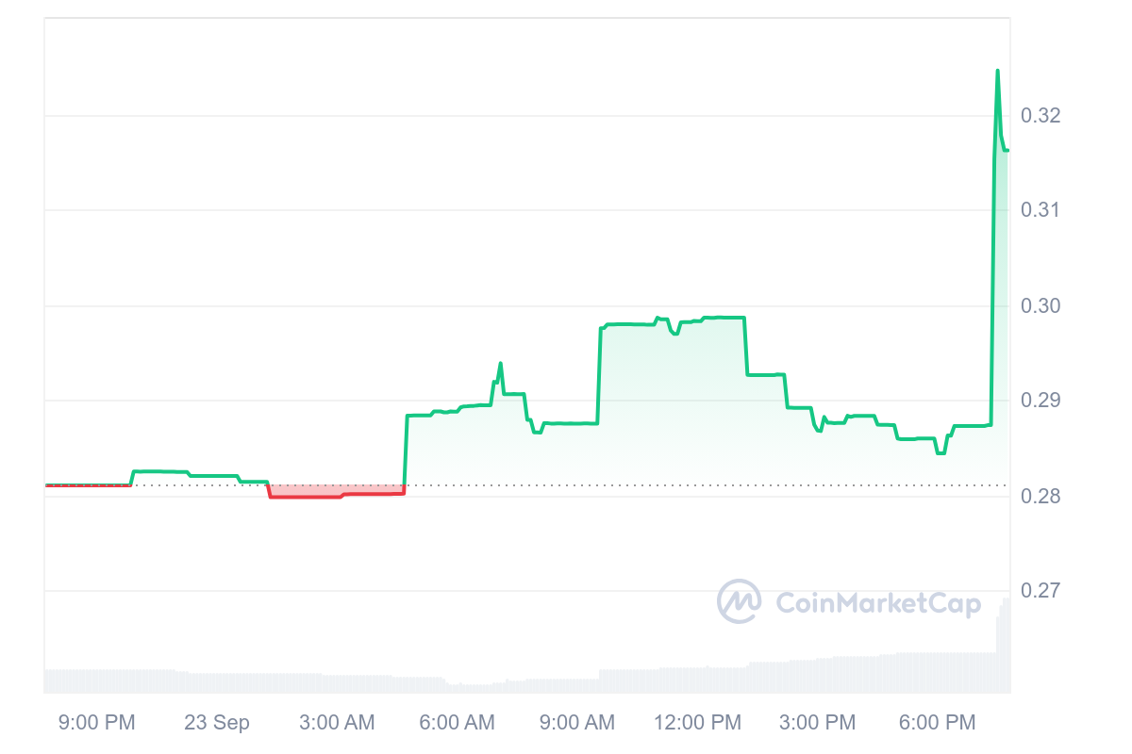The image size is (1132, 754).
Task: Select the 0.28 price axis label
Action: pos(1041,496)
